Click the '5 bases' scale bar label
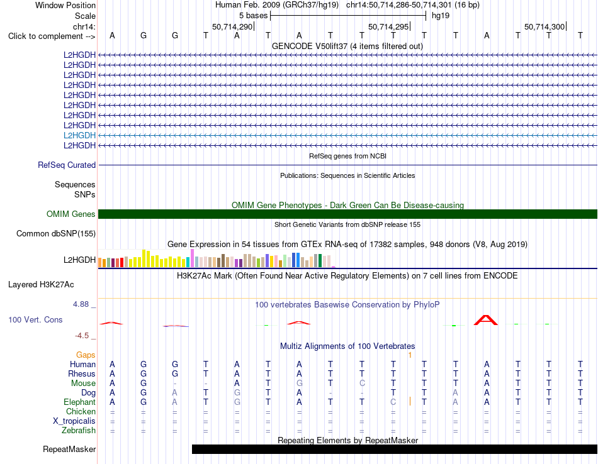 [x=253, y=16]
